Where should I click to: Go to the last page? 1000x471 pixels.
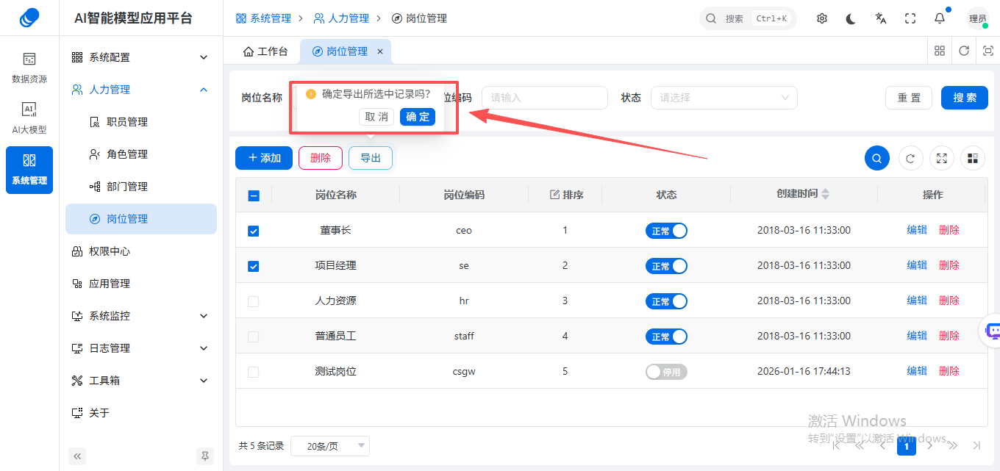click(976, 445)
